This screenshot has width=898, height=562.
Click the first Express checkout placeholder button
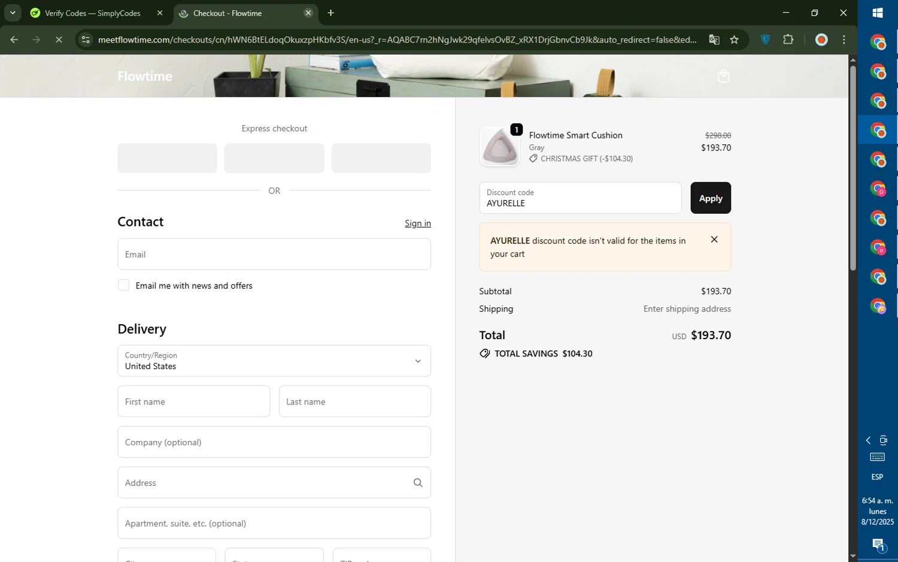[x=168, y=158]
